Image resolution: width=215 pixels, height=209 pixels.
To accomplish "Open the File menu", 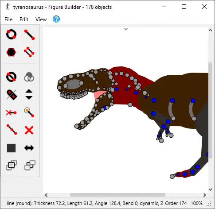I will pos(8,19).
